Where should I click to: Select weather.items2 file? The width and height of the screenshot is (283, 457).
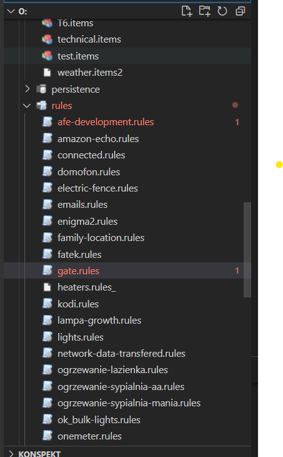tap(90, 72)
